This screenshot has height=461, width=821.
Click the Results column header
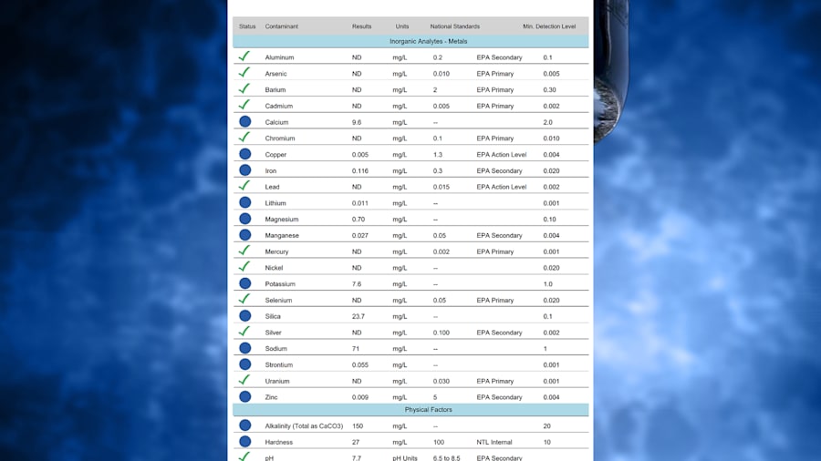click(362, 26)
